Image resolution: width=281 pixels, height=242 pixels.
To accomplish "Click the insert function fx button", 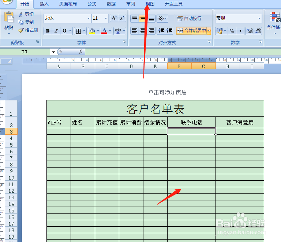I will (x=80, y=52).
